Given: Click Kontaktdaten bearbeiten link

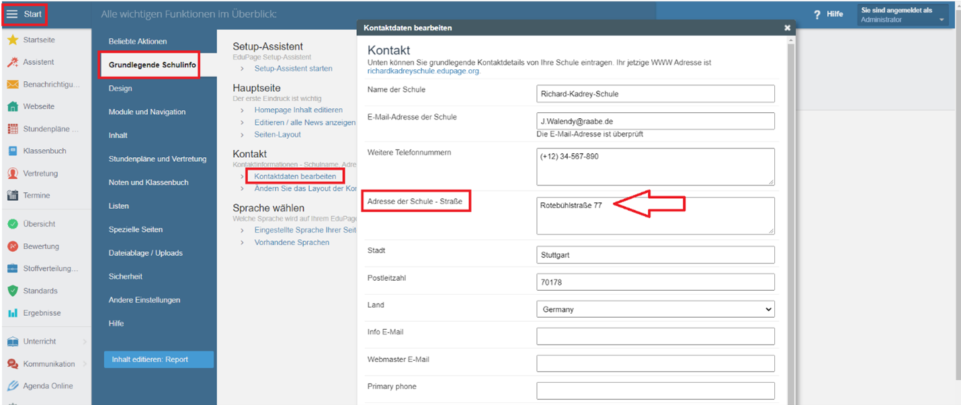Looking at the screenshot, I should (295, 176).
